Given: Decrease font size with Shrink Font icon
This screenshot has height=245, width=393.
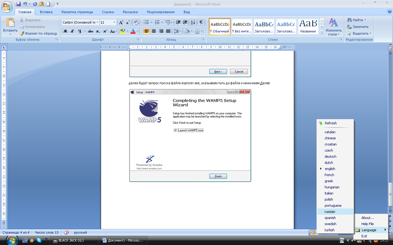Looking at the screenshot, I should 128,22.
